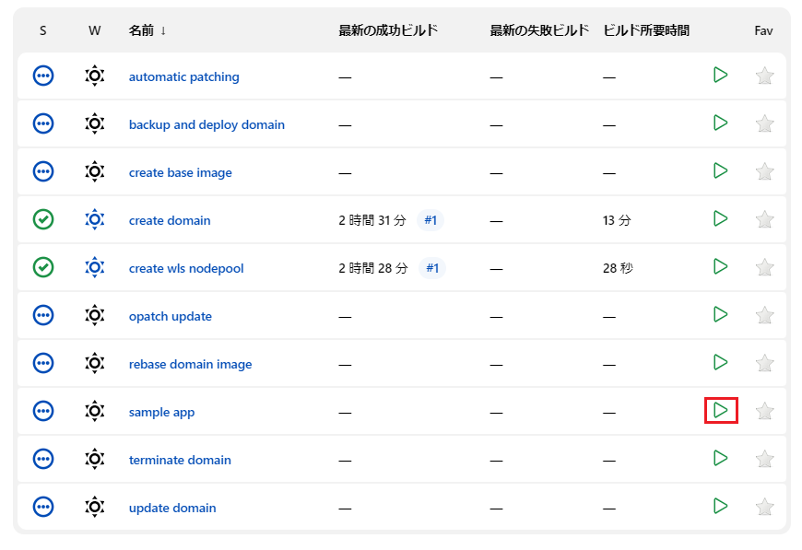Toggle the favorite star for update domain
The height and width of the screenshot is (550, 802).
(x=764, y=506)
